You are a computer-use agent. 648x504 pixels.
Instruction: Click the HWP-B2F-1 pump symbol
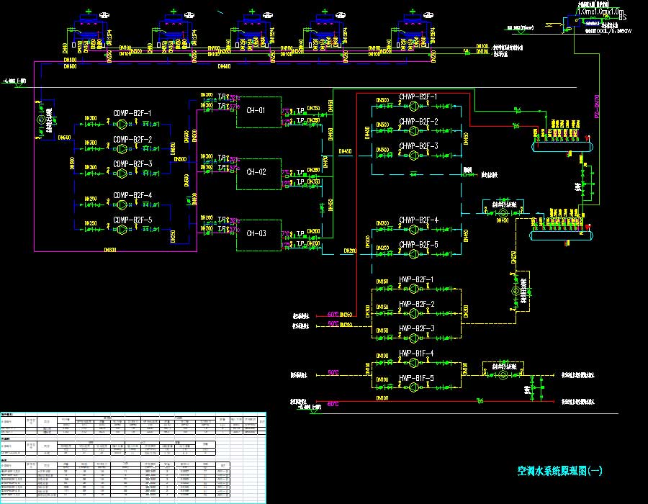tap(414, 289)
